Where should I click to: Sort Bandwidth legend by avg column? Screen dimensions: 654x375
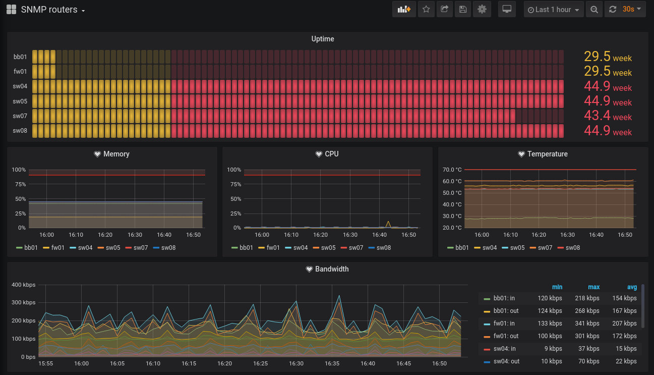point(632,287)
